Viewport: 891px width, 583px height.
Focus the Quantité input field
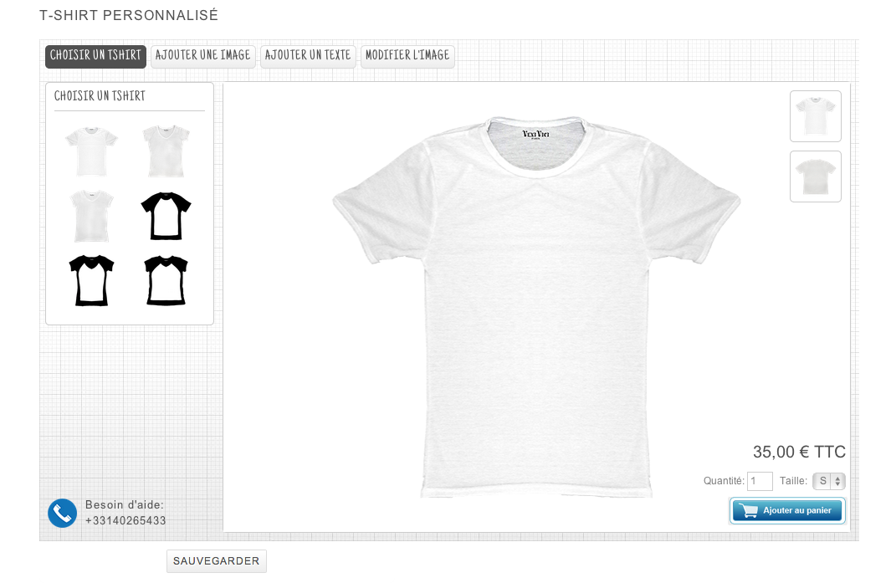(760, 481)
